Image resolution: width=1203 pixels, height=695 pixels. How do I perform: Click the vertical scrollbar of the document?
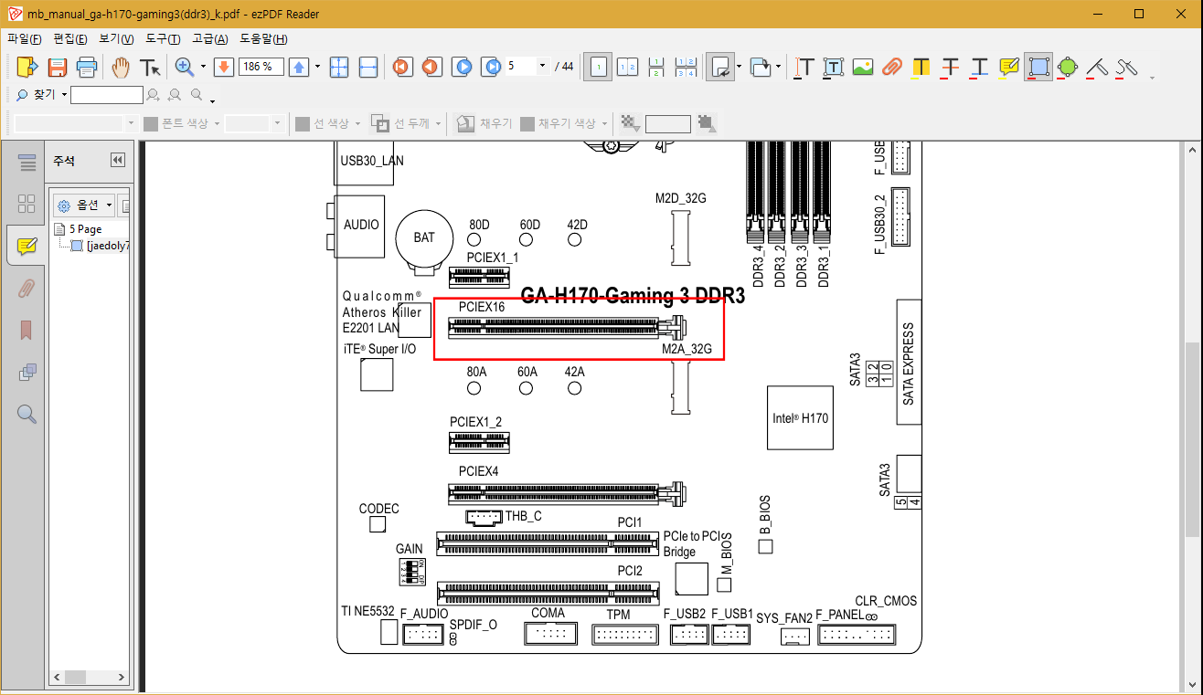[1191, 416]
